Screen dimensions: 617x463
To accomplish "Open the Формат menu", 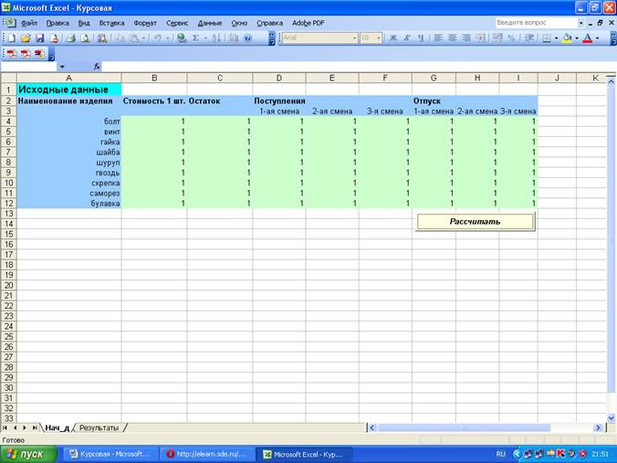I will 144,22.
